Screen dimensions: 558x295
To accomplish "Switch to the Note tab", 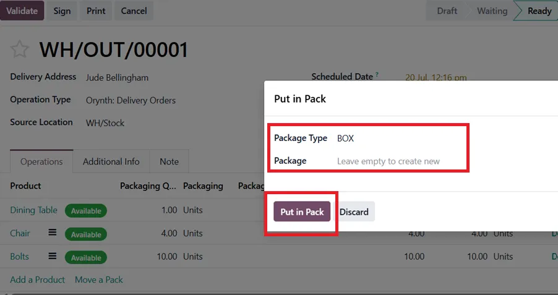I will pyautogui.click(x=169, y=161).
